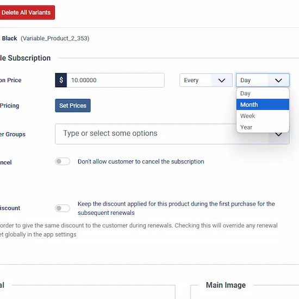
Task: Select Day from the period list
Action: click(x=263, y=94)
